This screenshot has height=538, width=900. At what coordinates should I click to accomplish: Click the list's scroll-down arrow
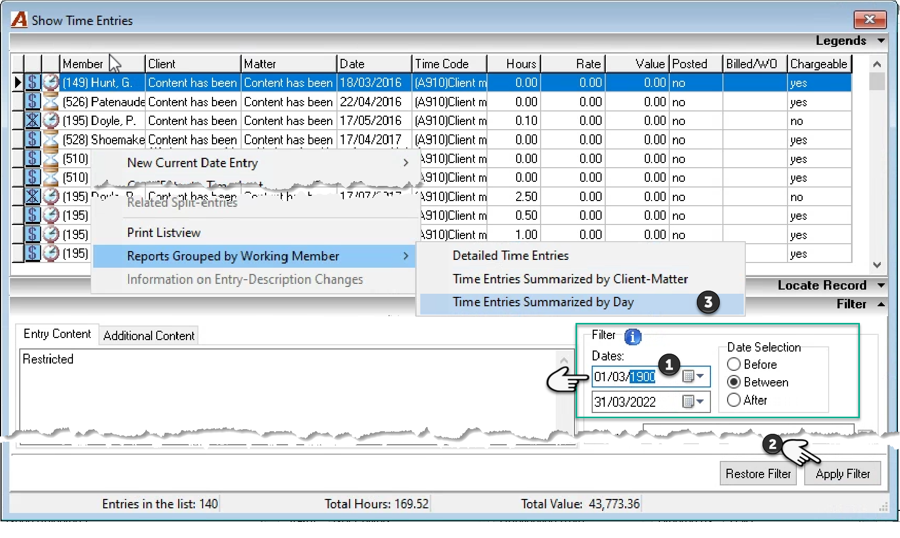(x=877, y=265)
